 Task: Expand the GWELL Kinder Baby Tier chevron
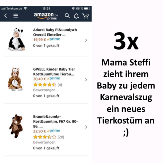pyautogui.click(x=86, y=79)
